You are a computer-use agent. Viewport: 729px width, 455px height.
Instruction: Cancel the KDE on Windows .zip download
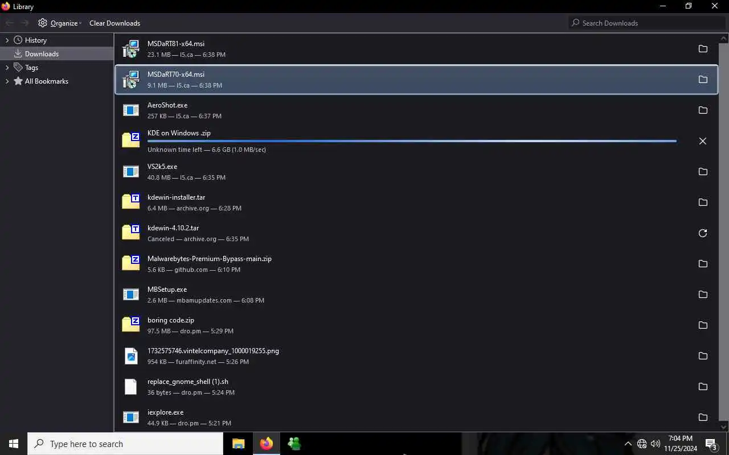(703, 141)
